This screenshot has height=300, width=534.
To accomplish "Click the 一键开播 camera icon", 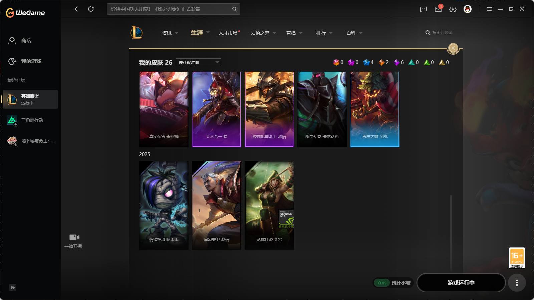I will [x=74, y=237].
